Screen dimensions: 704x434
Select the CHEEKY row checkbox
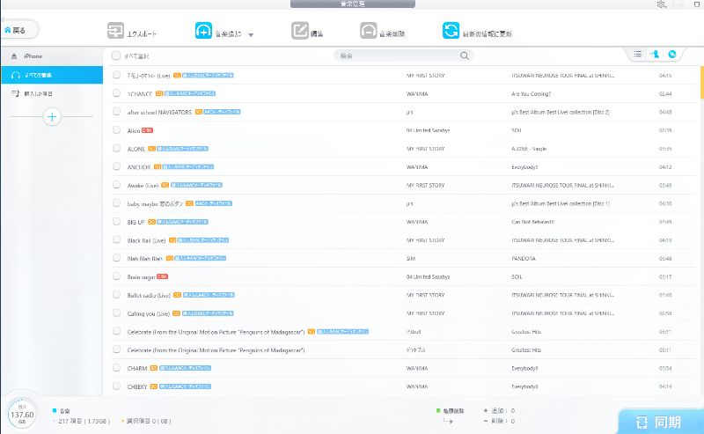(117, 386)
